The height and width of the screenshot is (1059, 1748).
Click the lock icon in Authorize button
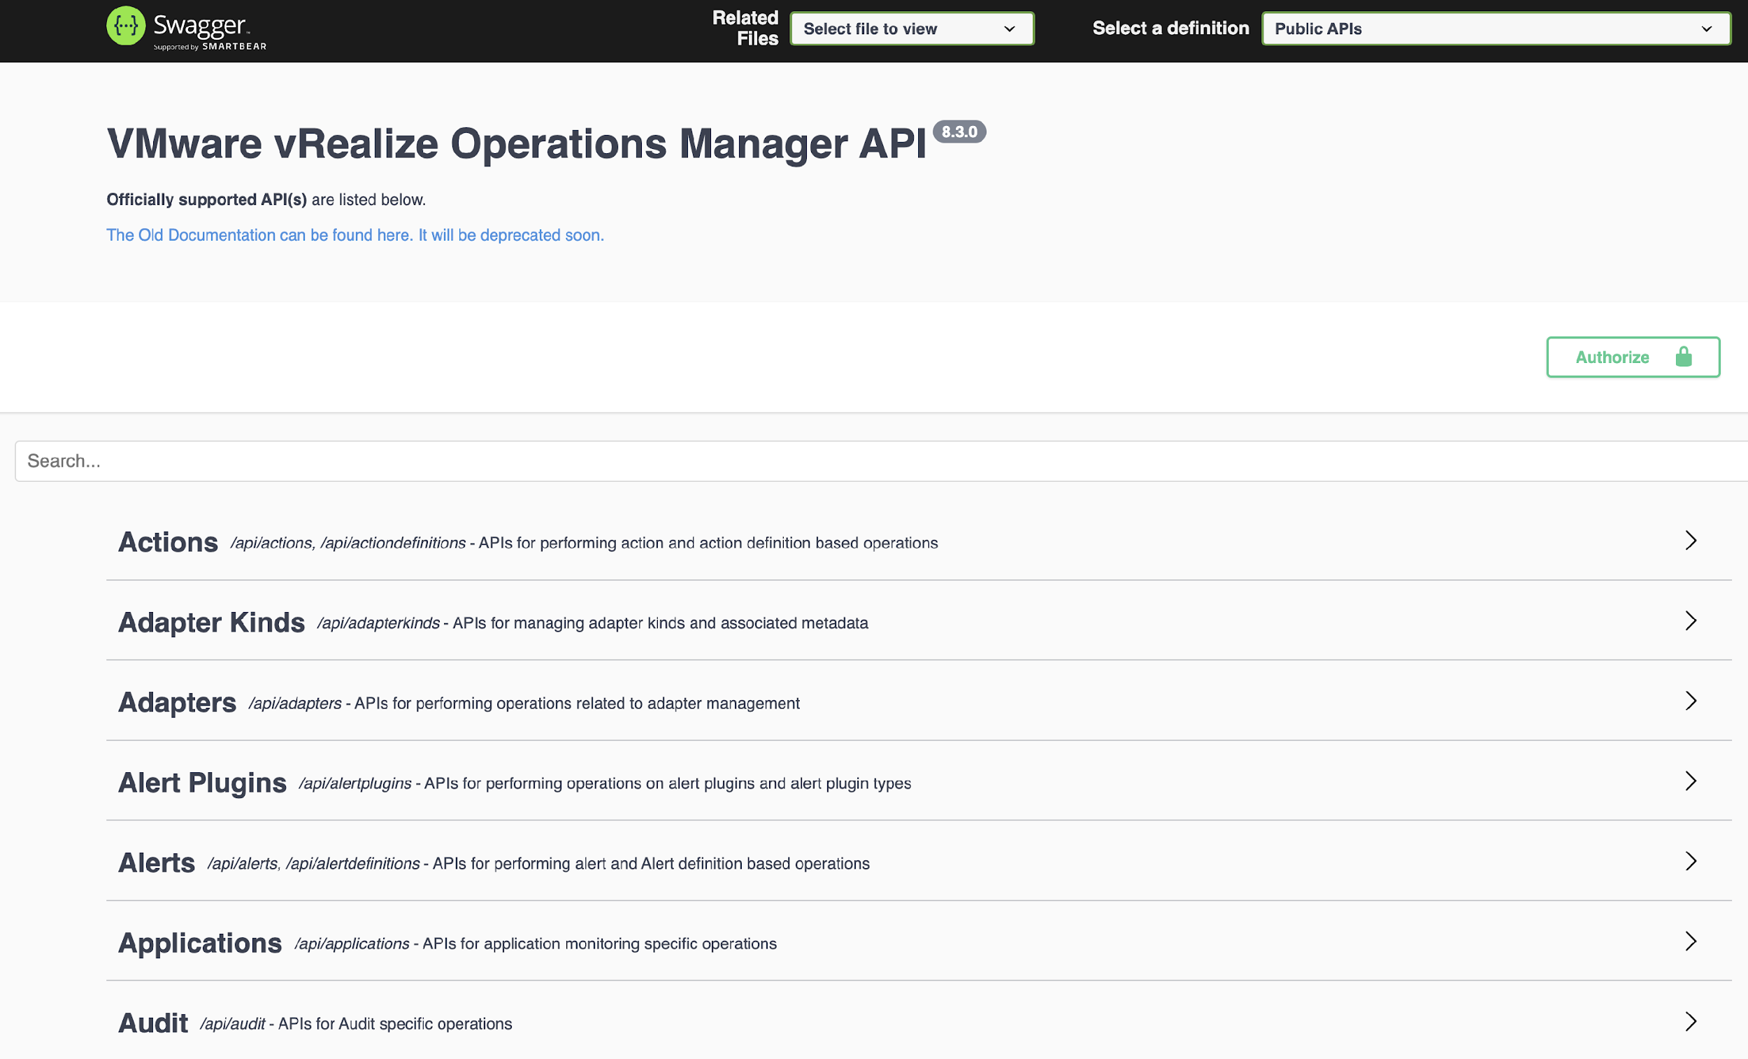click(x=1684, y=356)
